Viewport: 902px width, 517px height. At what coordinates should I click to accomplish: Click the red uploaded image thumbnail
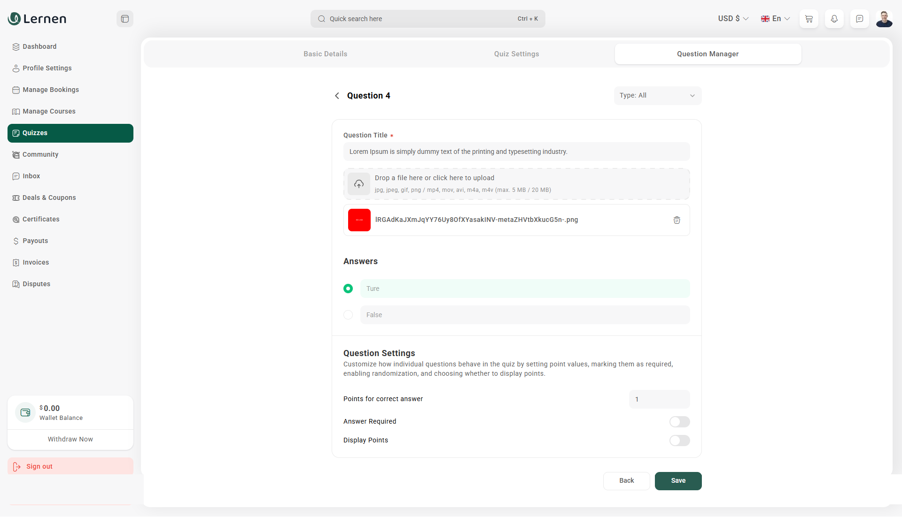[x=359, y=220]
